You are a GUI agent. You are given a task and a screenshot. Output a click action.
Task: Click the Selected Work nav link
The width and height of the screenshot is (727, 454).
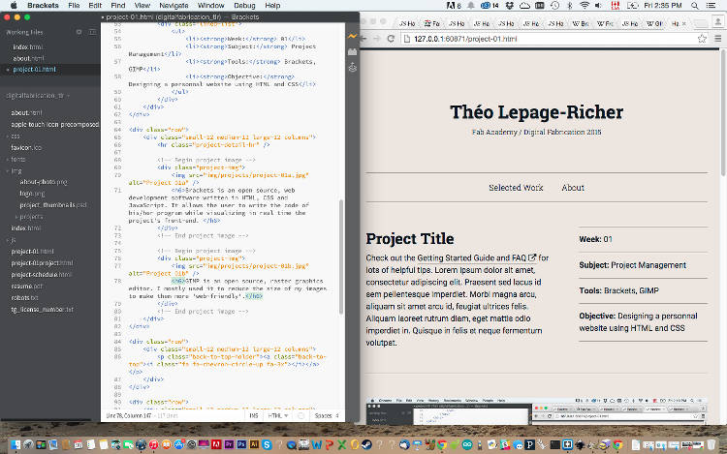point(516,188)
